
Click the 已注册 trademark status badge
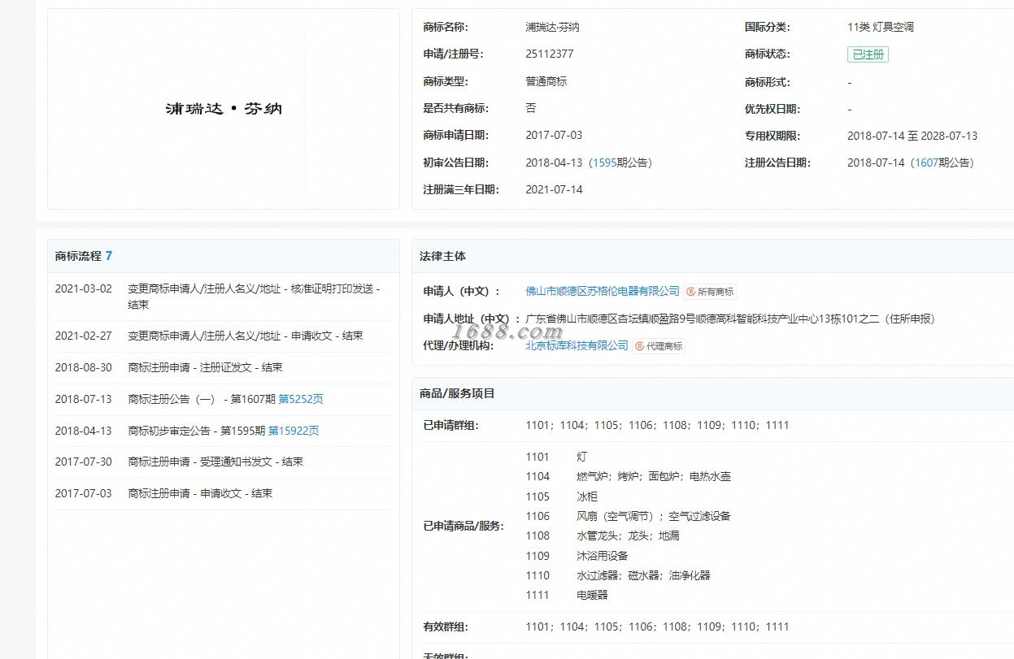tap(868, 54)
